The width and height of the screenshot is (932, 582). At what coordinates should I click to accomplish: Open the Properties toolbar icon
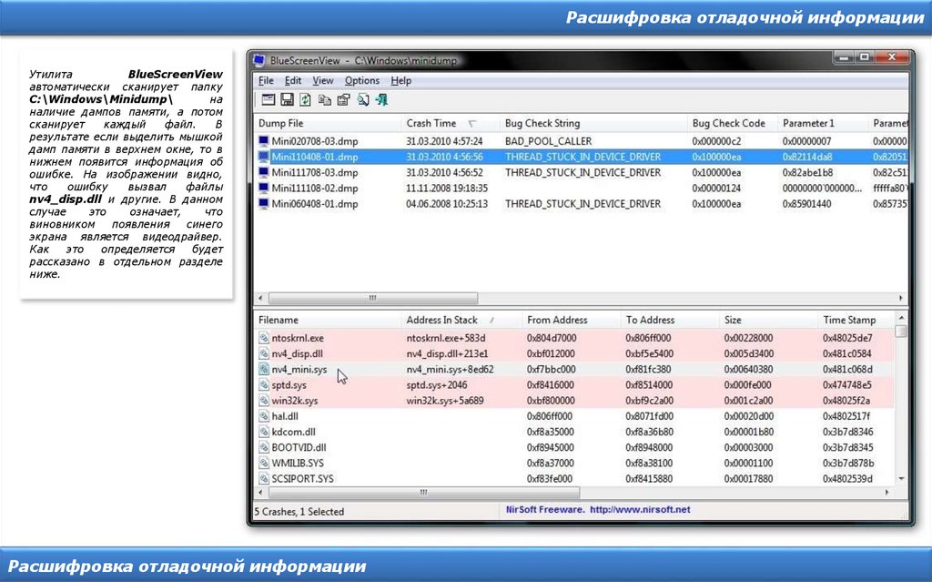point(343,100)
